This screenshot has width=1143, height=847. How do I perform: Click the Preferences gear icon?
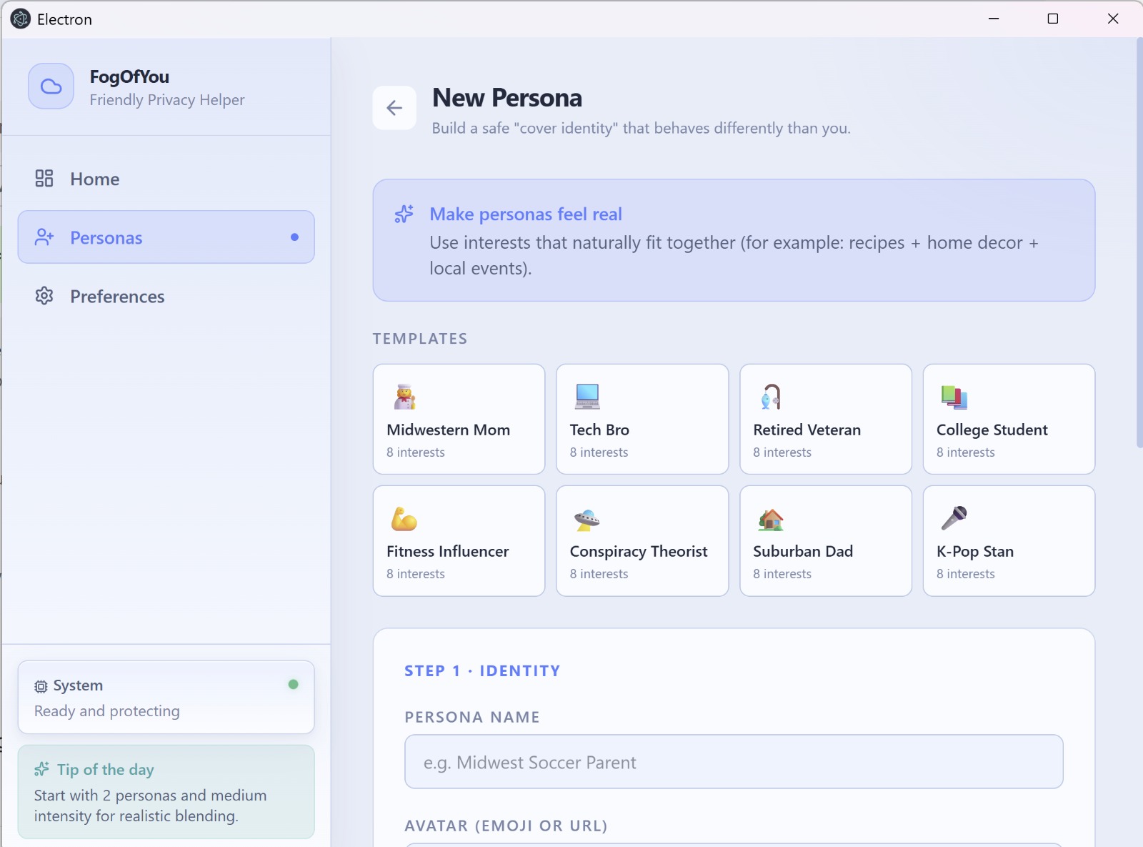pos(44,296)
